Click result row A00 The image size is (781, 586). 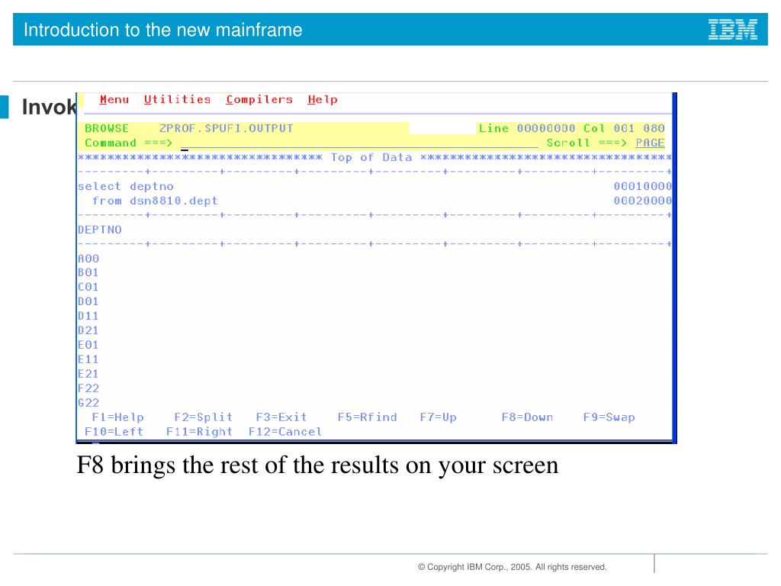88,259
